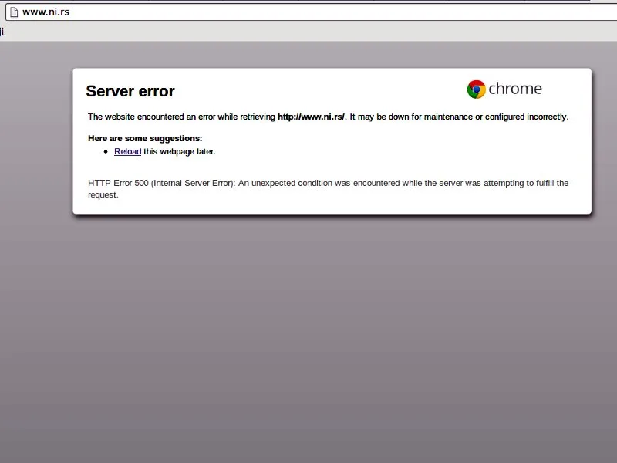Screen dimensions: 617x463
Task: Click the bold http://www.ni.rs/ URL text
Action: 311,117
